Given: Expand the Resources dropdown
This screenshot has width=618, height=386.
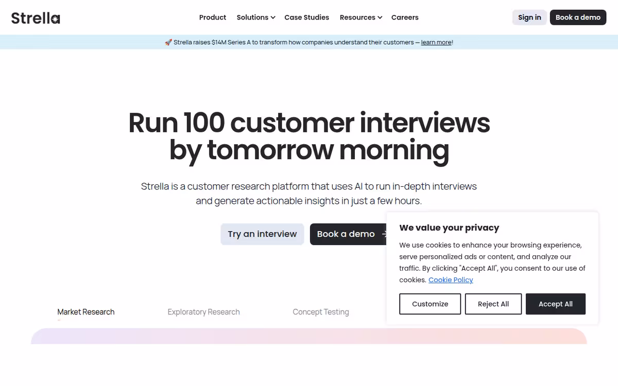Looking at the screenshot, I should pos(361,17).
